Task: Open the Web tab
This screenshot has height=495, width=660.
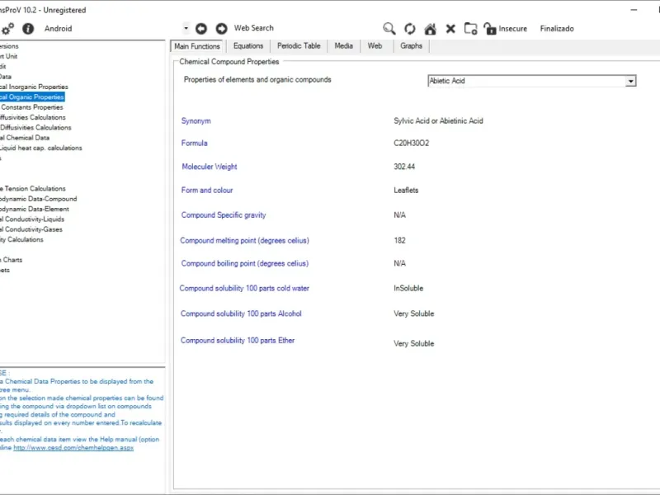Action: (375, 46)
